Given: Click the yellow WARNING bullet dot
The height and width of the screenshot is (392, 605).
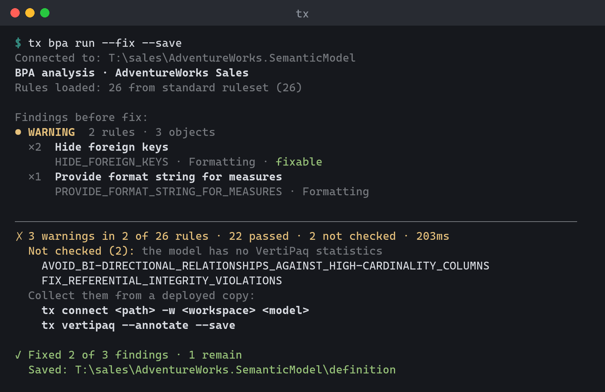Looking at the screenshot, I should tap(18, 132).
